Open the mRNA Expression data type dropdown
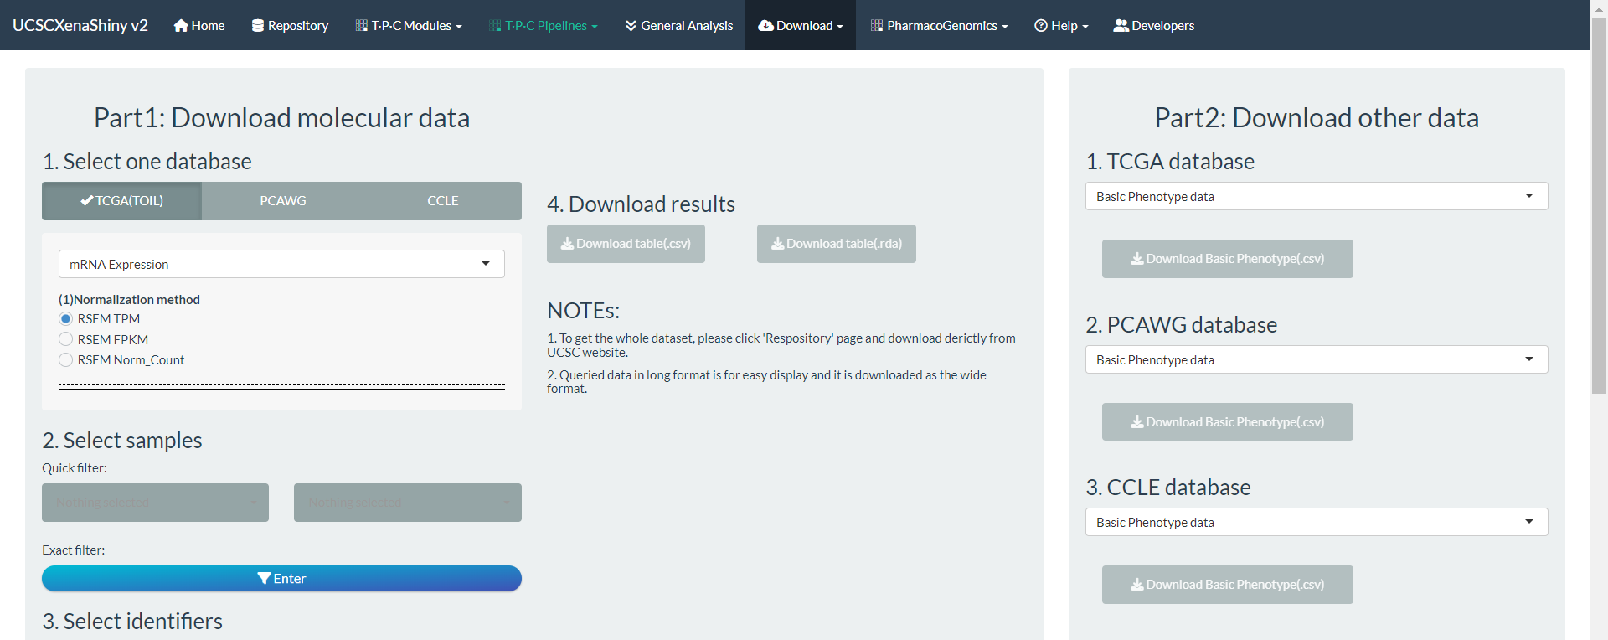 (281, 264)
